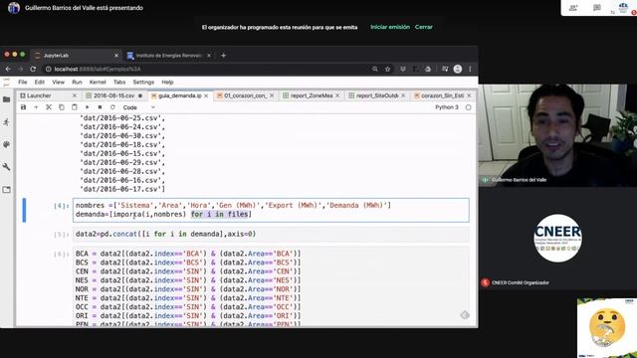Open the Settings menu

[x=143, y=82]
